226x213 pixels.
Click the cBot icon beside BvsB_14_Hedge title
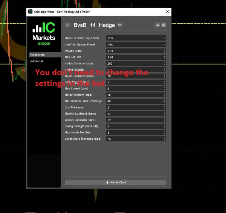[120, 25]
